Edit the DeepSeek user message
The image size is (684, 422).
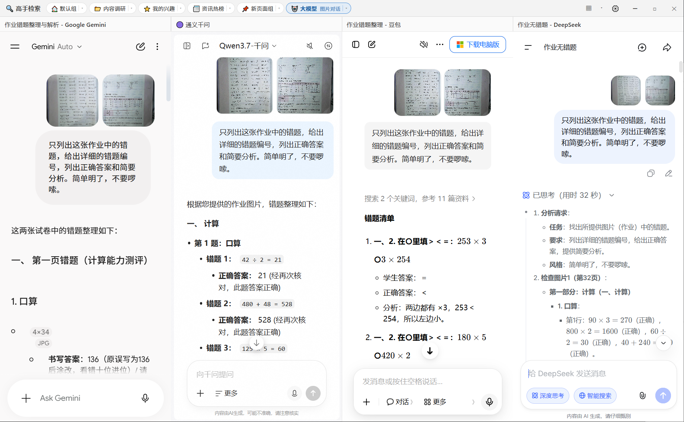(x=668, y=173)
